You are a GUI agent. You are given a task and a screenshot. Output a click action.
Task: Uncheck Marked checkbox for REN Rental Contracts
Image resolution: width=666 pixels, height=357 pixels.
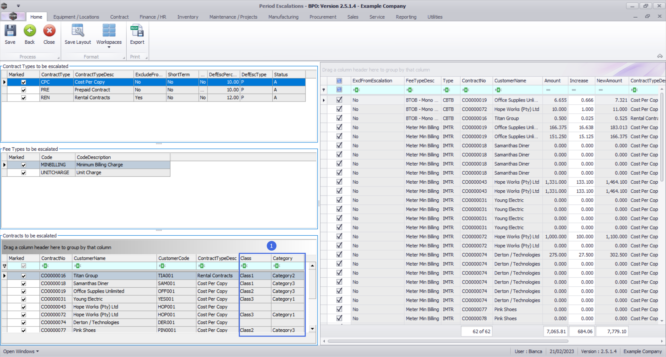click(x=24, y=98)
